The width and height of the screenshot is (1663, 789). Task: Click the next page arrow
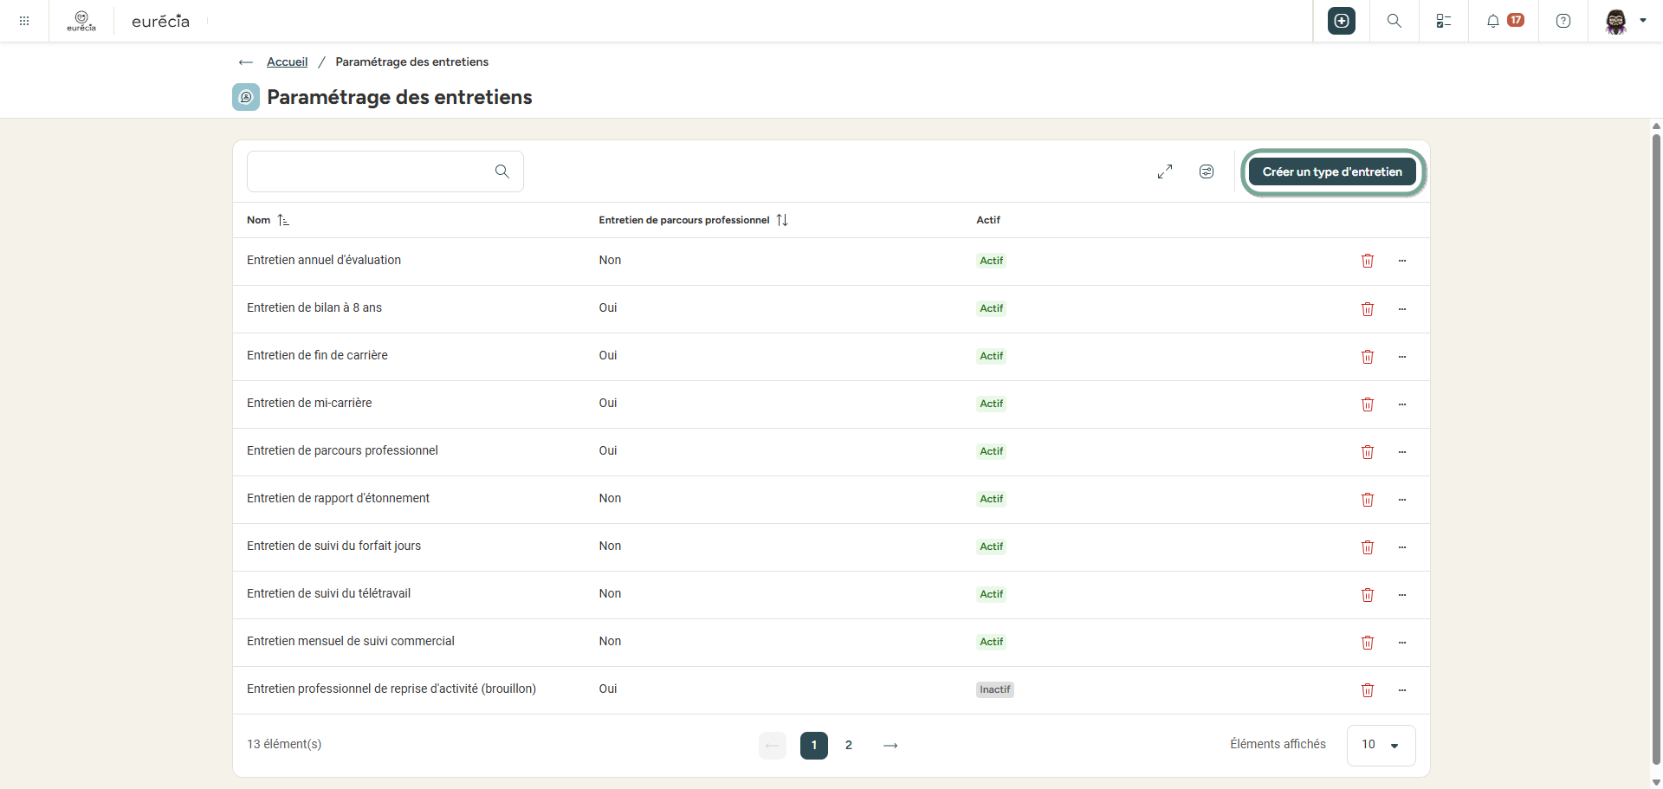point(890,745)
